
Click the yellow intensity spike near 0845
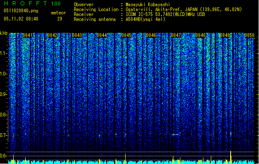pos(125,159)
